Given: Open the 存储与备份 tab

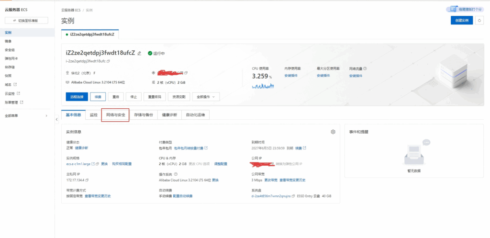Looking at the screenshot, I should [144, 115].
